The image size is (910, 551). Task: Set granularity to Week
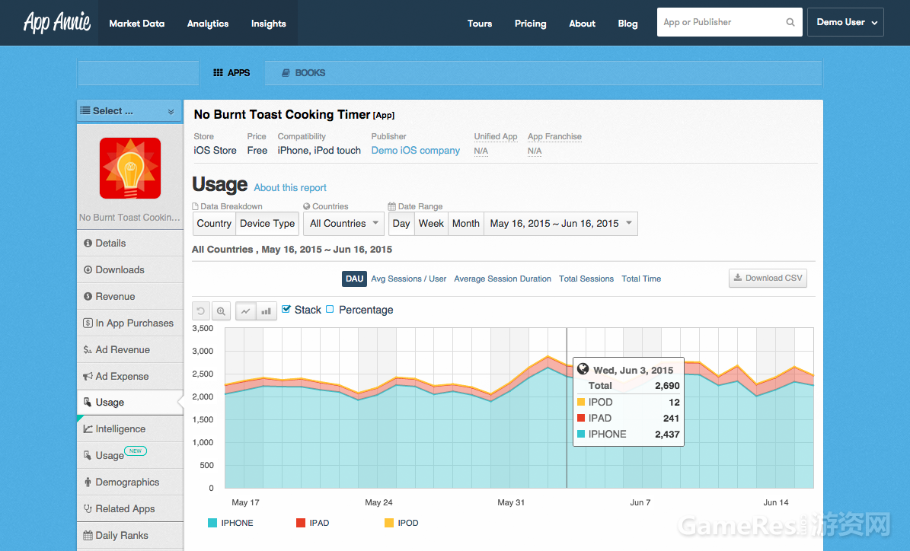pos(431,223)
